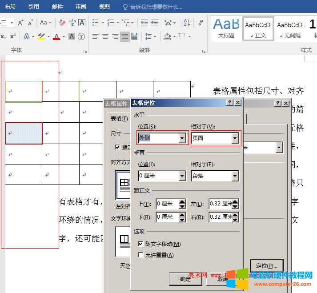Click the Phonetic Guide wén icon
This screenshot has height=293, width=317.
[x=72, y=23]
